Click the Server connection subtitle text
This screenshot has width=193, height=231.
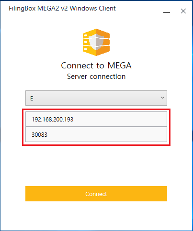click(96, 77)
